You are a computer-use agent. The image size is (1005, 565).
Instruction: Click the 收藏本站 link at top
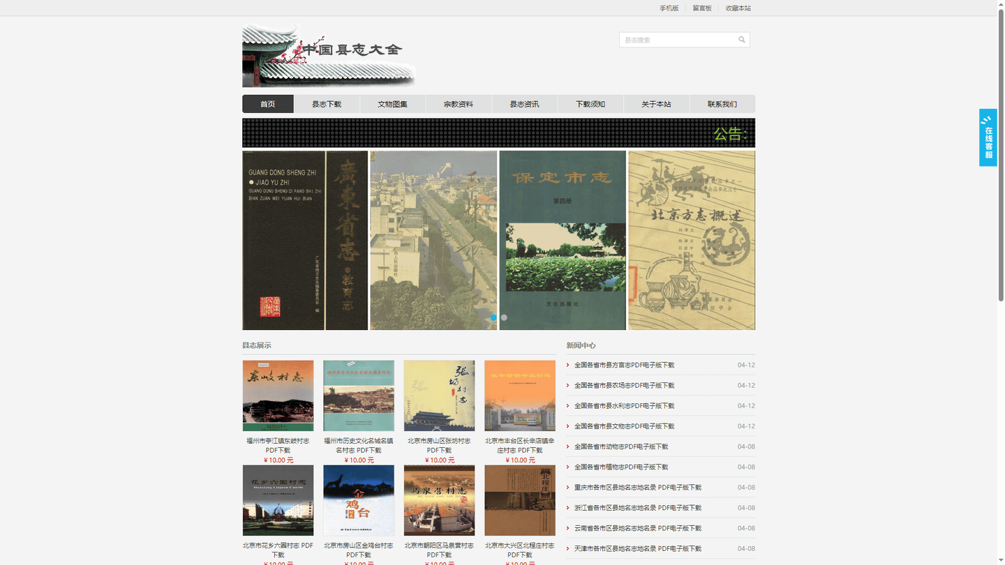pyautogui.click(x=738, y=8)
